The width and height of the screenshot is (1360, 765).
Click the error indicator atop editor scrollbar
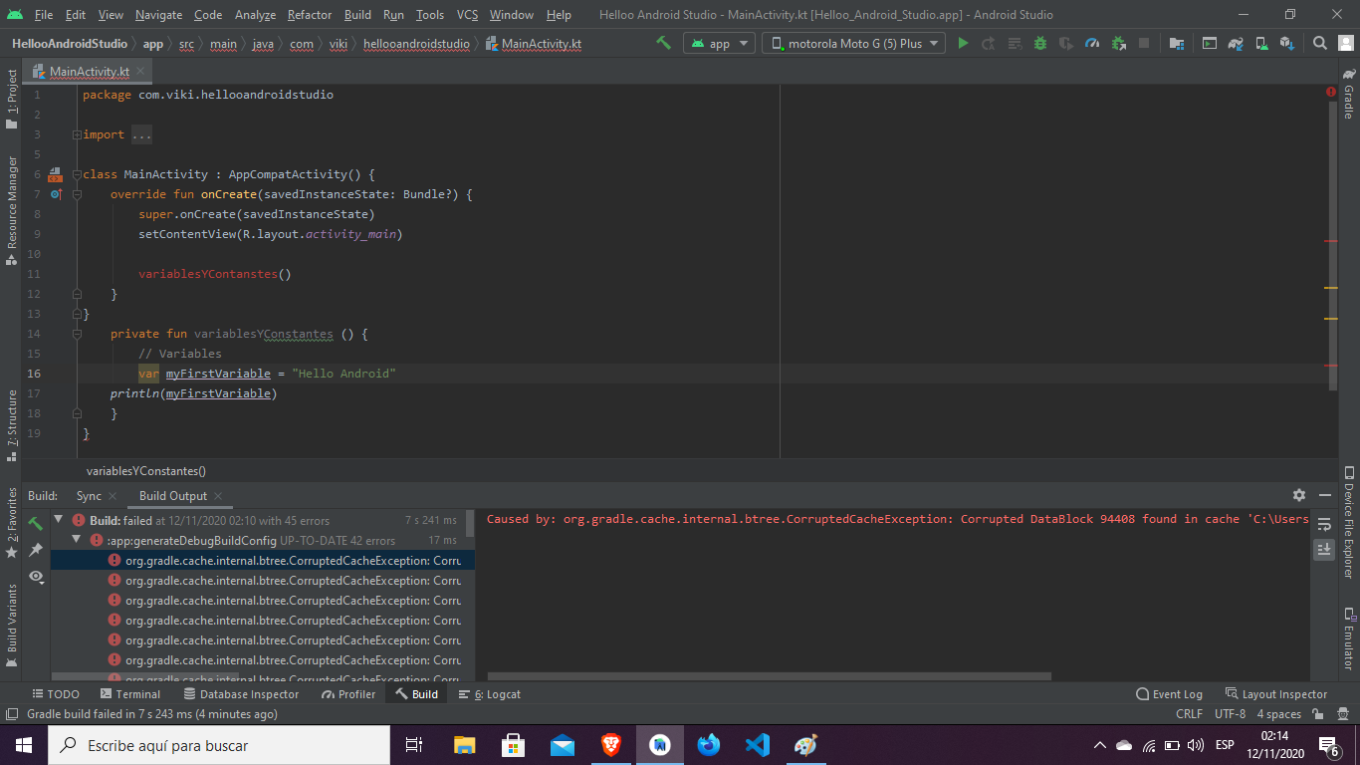[x=1331, y=92]
